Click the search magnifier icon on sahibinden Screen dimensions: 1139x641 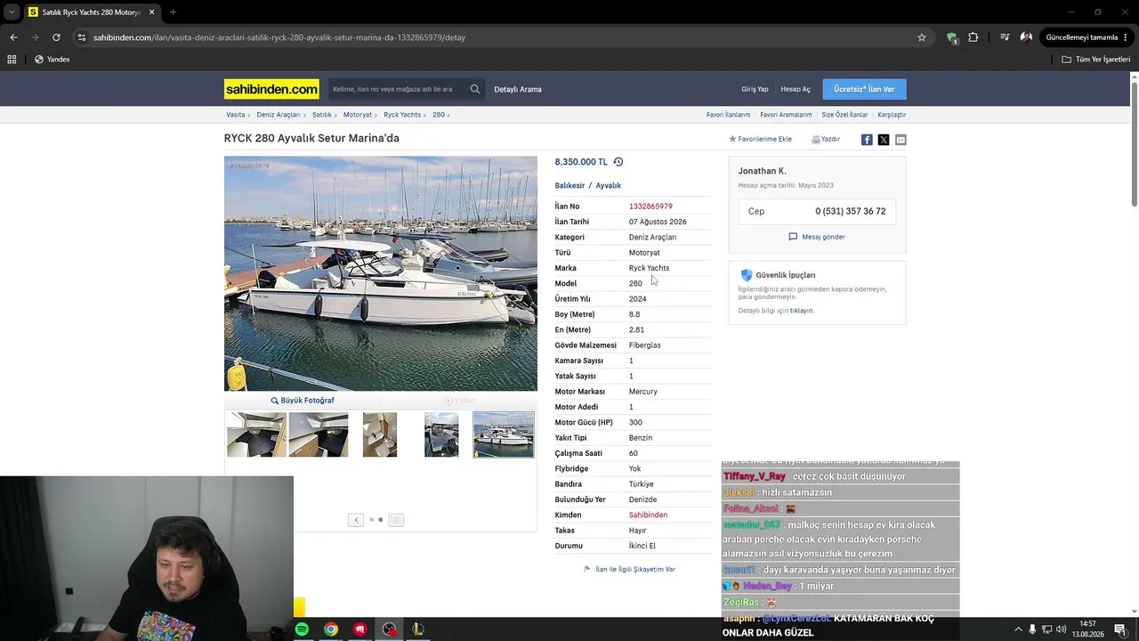click(475, 89)
